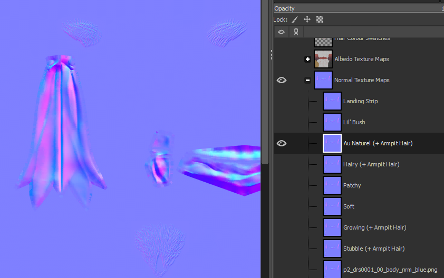Click the Growing layer thumbnail

pyautogui.click(x=332, y=227)
